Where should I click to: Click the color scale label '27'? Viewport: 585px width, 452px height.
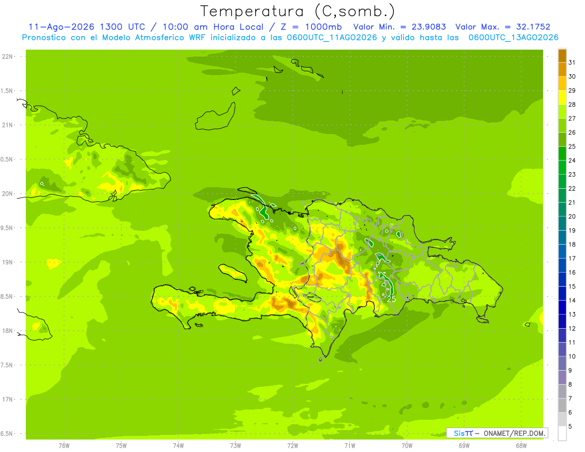pyautogui.click(x=572, y=118)
